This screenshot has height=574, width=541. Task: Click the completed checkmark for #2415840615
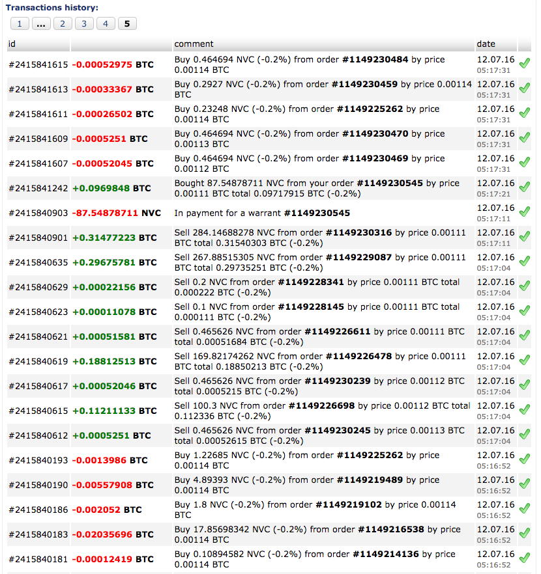click(525, 409)
